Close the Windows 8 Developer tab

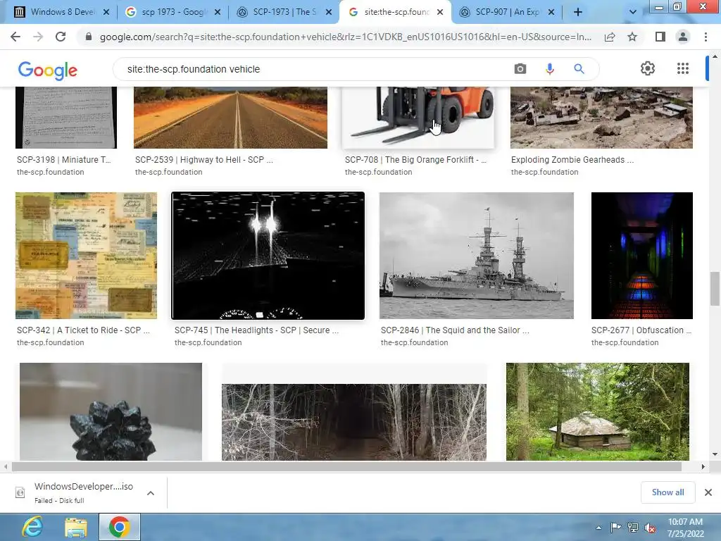pos(106,12)
